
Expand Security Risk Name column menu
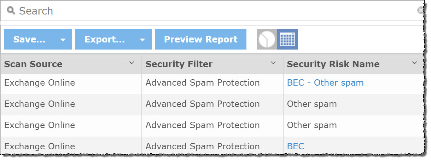point(415,63)
